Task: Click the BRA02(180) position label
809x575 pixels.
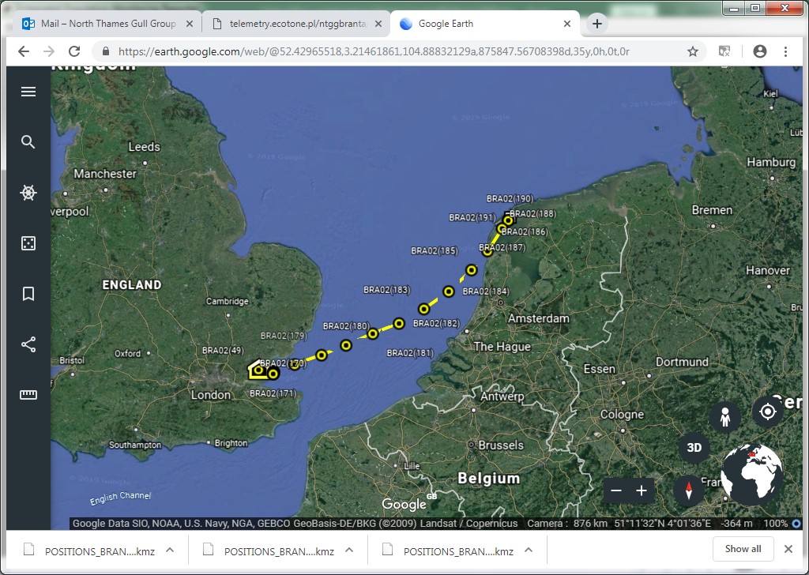Action: (x=346, y=326)
